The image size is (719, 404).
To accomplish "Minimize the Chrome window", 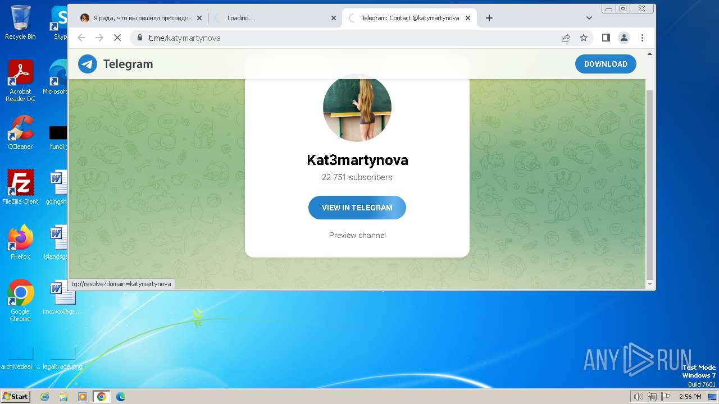I will tap(609, 8).
